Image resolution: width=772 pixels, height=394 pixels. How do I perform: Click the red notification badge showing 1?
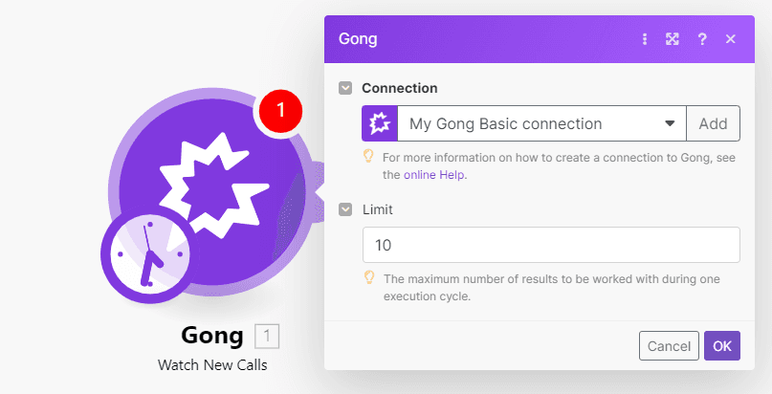point(279,112)
